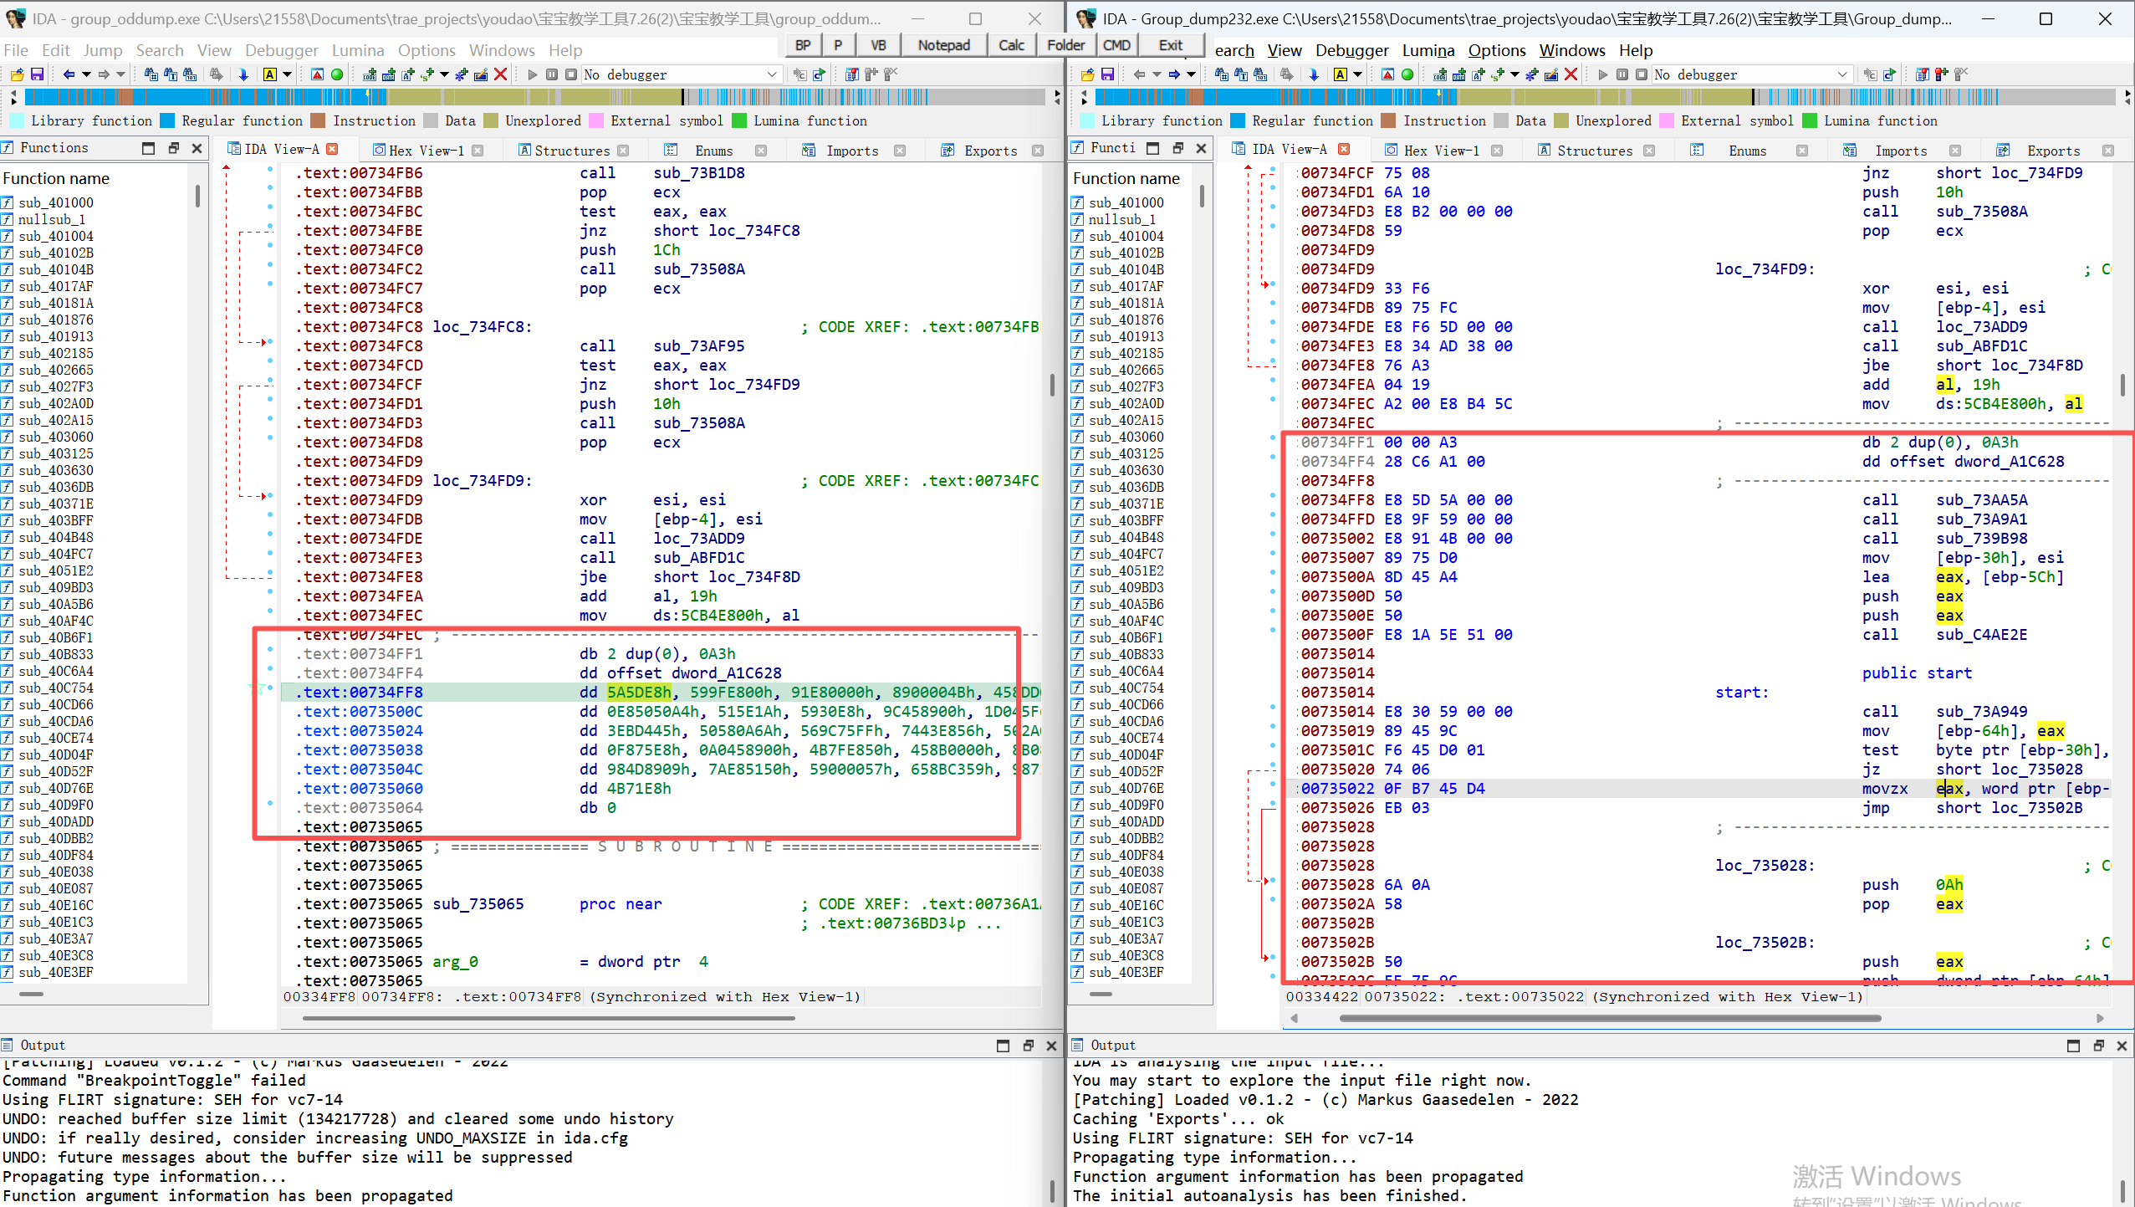2135x1207 pixels.
Task: Click the open file folder icon in right toolbar
Action: (x=1087, y=74)
